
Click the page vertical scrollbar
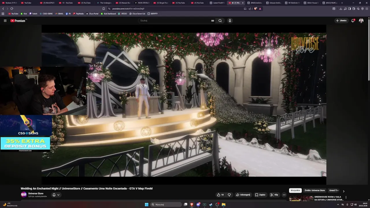pos(369,49)
